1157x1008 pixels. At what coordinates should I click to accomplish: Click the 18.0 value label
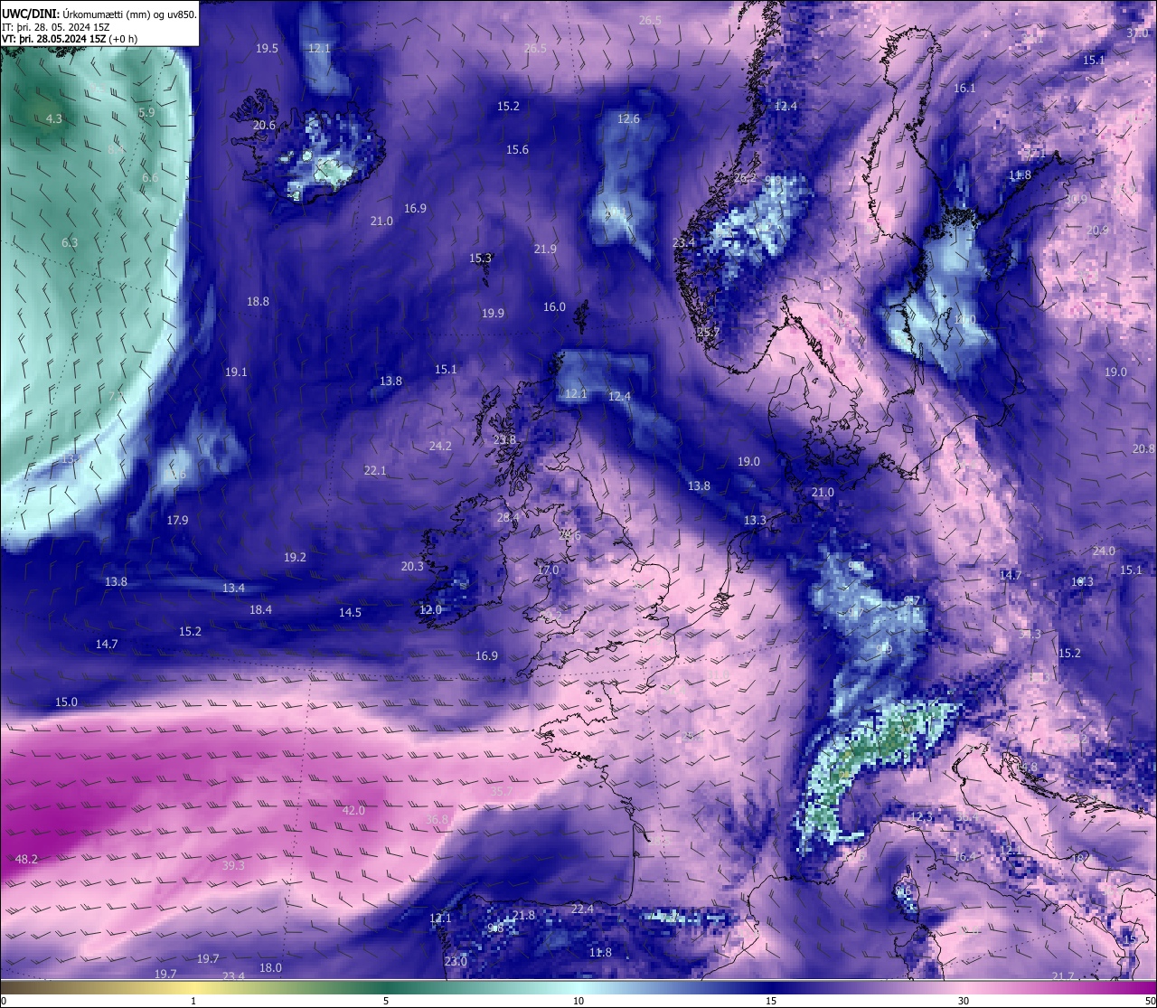270,968
